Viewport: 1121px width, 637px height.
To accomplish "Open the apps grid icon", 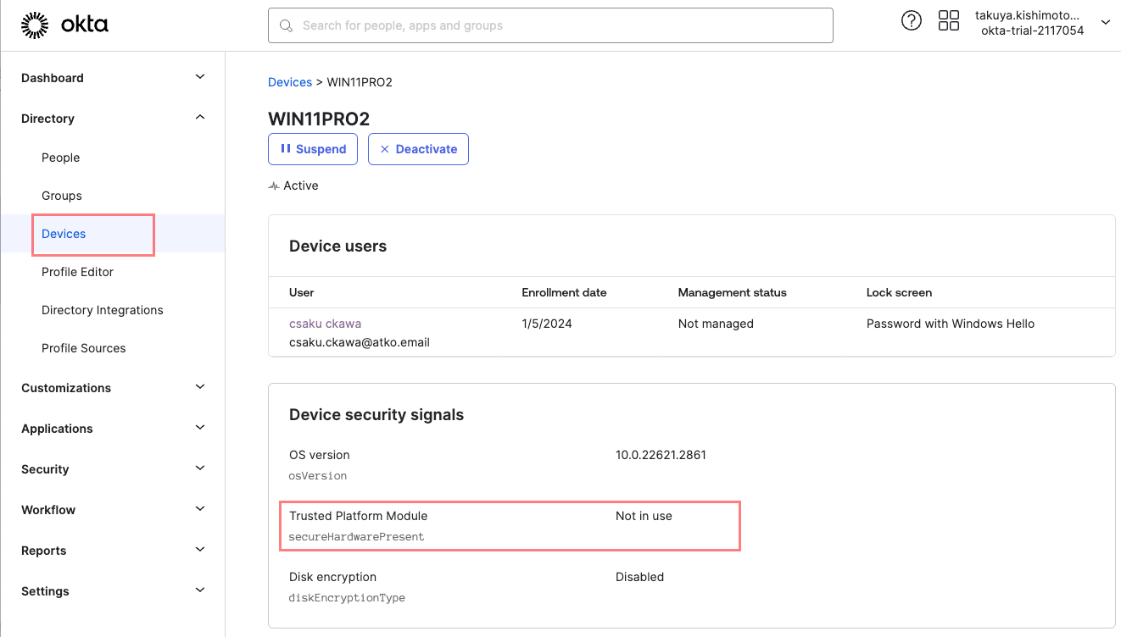I will coord(948,22).
